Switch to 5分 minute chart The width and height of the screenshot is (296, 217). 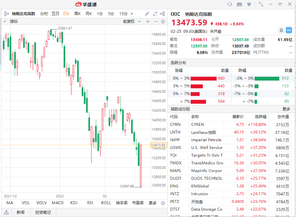(x=111, y=13)
